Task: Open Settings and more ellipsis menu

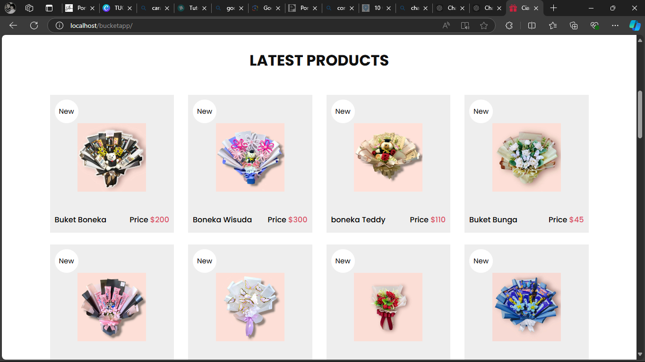Action: pos(615,25)
